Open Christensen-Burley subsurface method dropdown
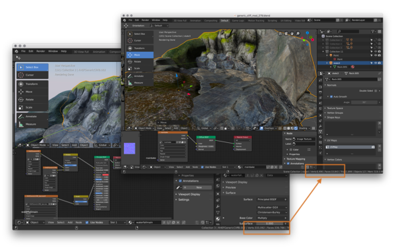Viewport: 404px width, 250px height. click(x=272, y=212)
